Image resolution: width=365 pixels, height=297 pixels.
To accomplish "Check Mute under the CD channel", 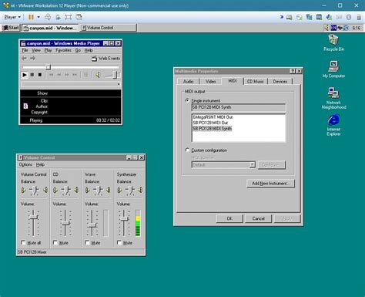I will (55, 242).
